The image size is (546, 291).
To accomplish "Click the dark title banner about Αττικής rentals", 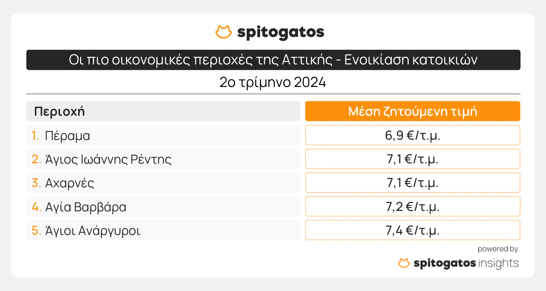I will 273,60.
